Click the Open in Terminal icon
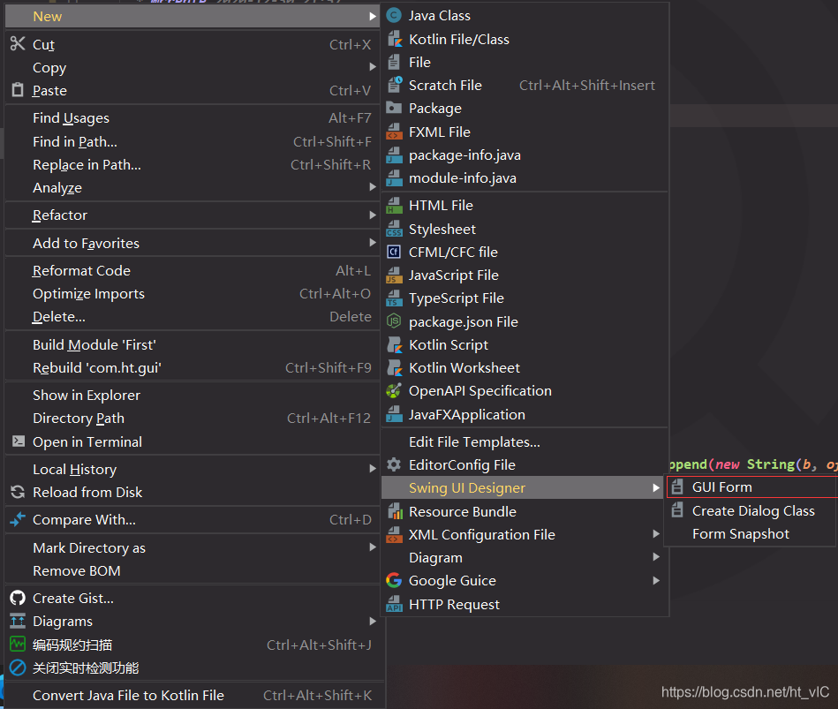838x709 pixels. tap(19, 441)
